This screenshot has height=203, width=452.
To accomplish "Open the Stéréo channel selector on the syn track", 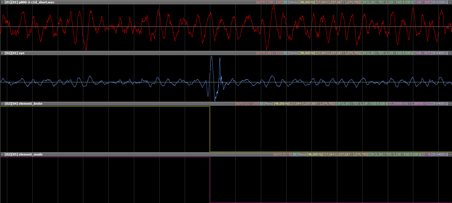I will [x=293, y=53].
